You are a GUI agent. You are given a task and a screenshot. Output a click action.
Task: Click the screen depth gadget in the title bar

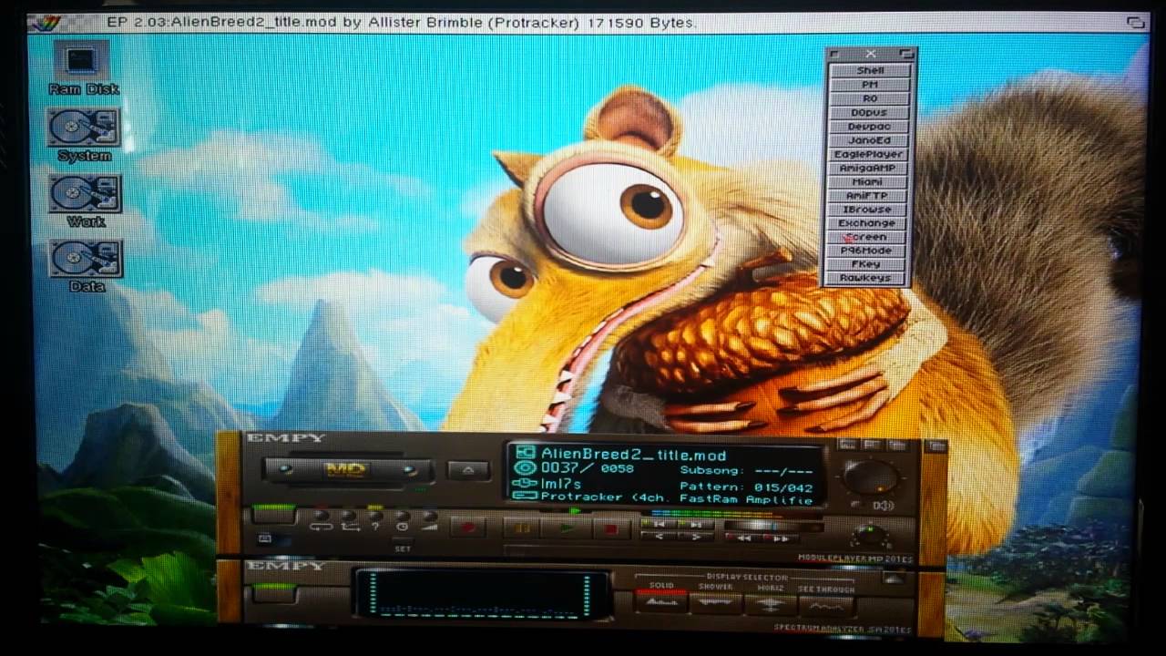pos(1134,23)
